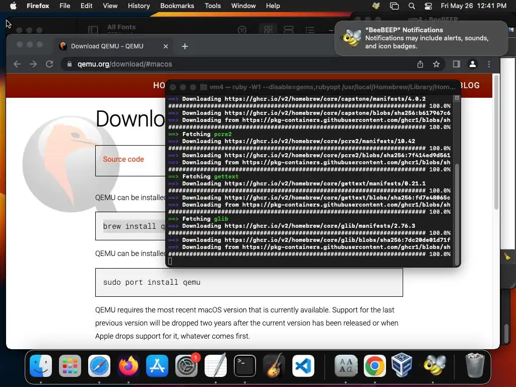The image size is (516, 387).
Task: Open Control Center in menu bar
Action: 428,6
